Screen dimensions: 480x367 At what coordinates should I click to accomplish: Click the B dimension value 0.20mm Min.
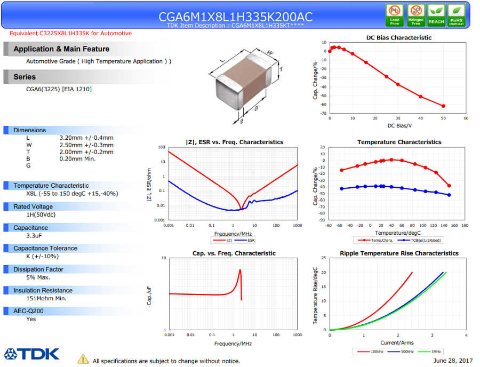(77, 158)
